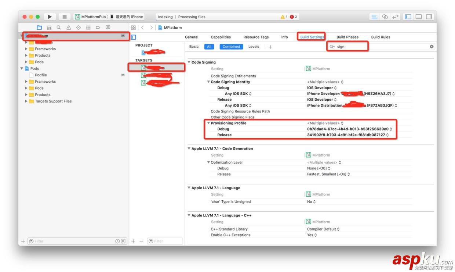The image size is (455, 272).
Task: Go back in editor history
Action: coord(143,28)
